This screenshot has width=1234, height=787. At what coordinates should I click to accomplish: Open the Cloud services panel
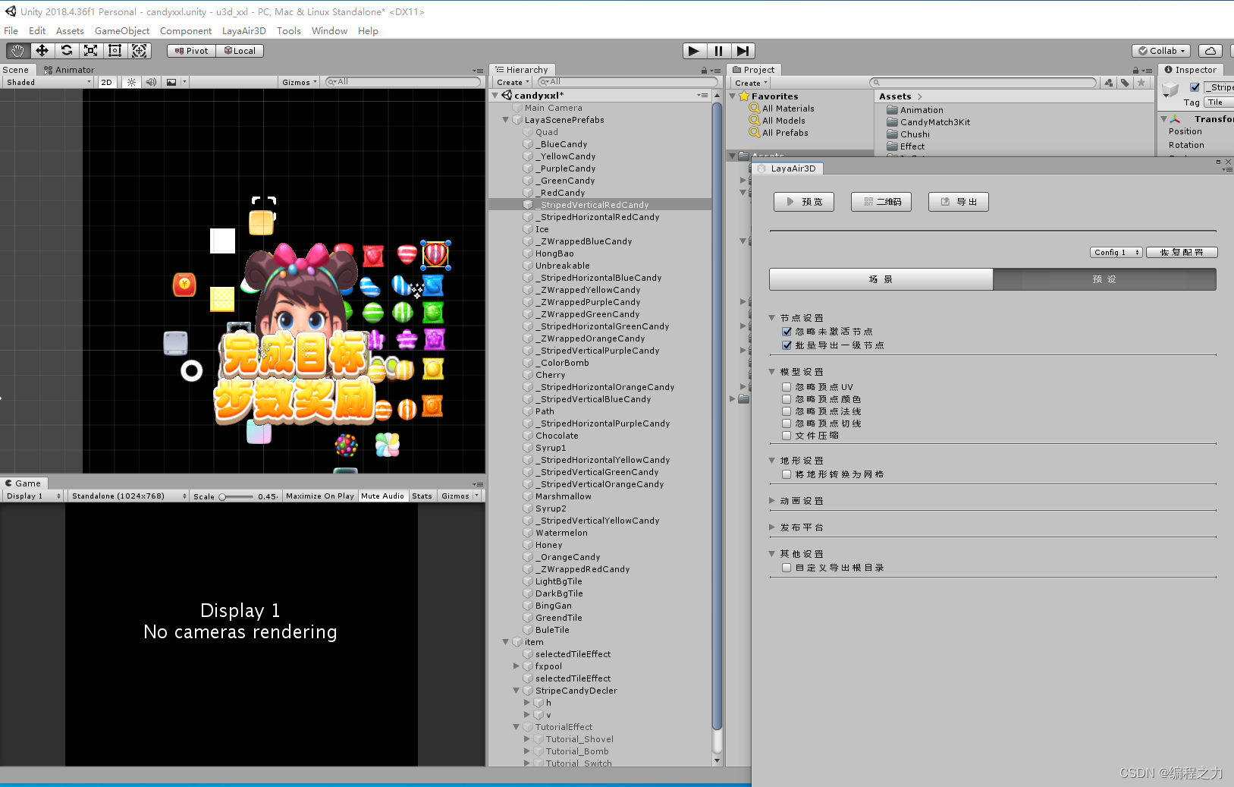click(1210, 51)
